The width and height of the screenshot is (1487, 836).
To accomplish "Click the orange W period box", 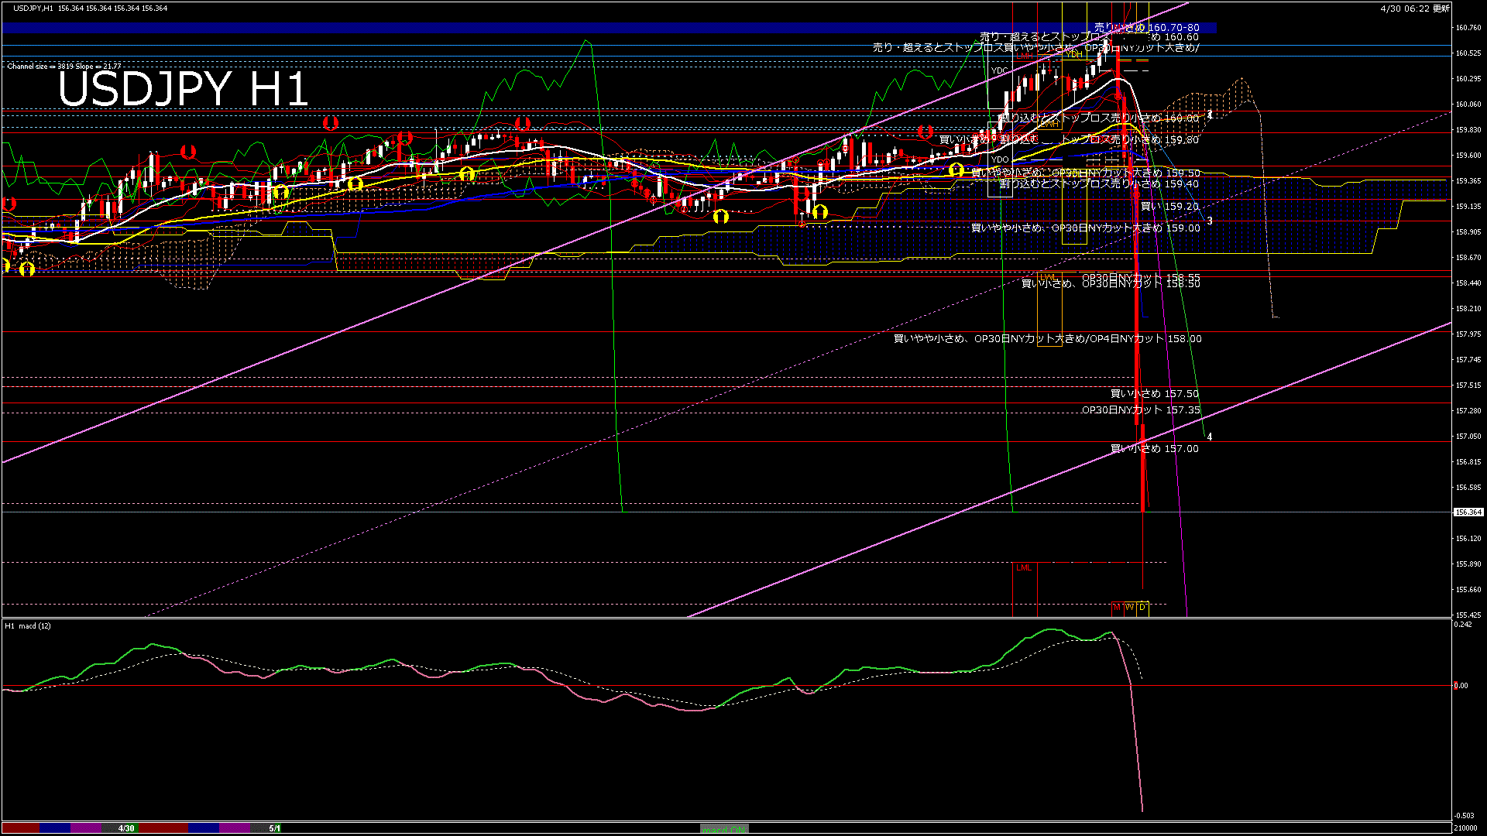I will [1130, 608].
